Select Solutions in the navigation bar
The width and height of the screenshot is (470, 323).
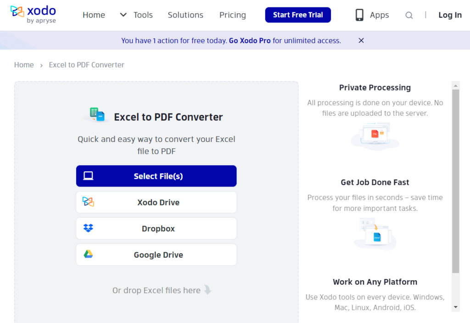(x=185, y=15)
